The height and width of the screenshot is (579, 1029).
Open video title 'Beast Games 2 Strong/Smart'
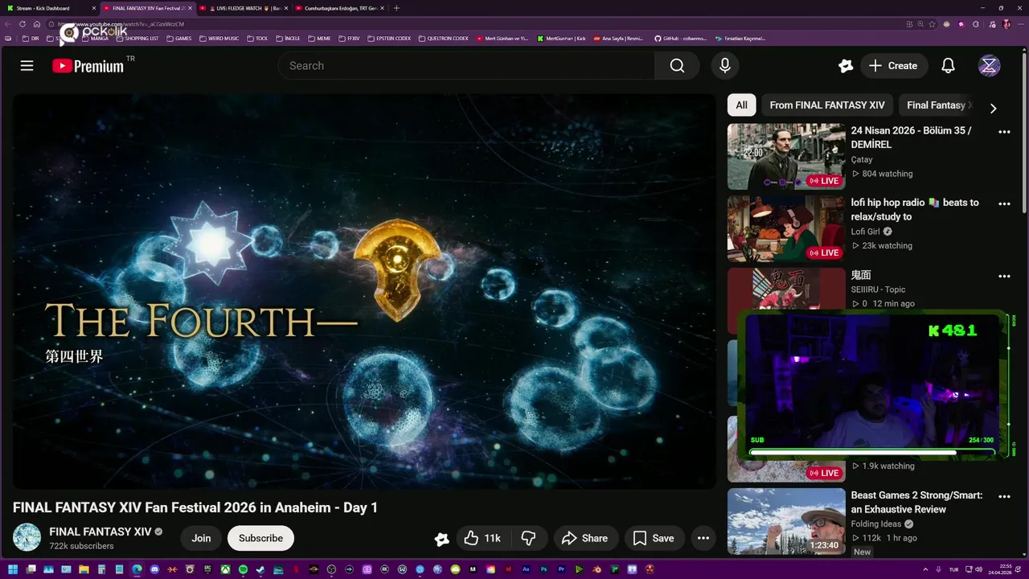(916, 503)
